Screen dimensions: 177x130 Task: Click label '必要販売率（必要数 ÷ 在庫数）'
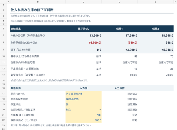pyautogui.click(x=28, y=75)
